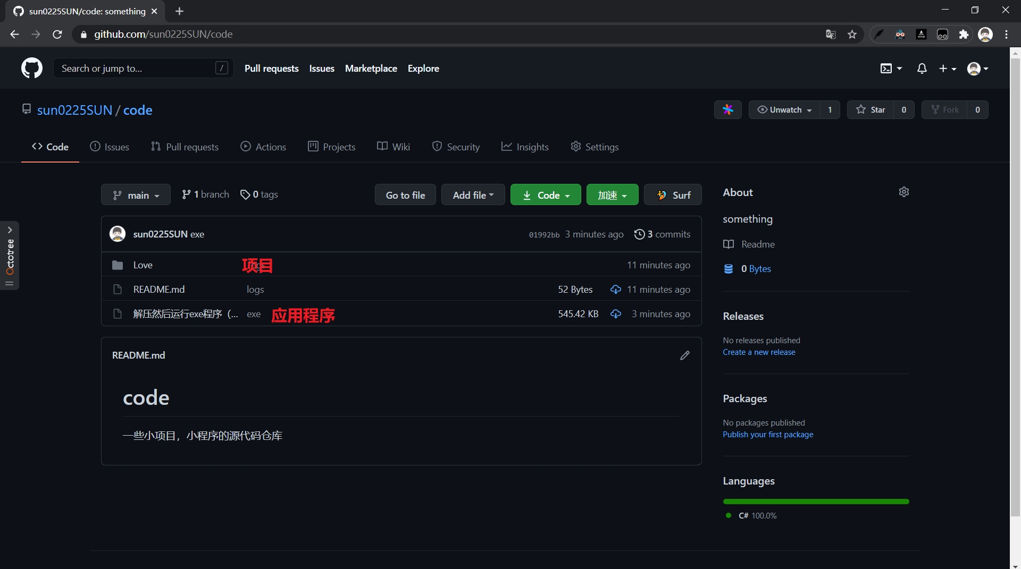Click the Surf button
The width and height of the screenshot is (1021, 569).
673,195
